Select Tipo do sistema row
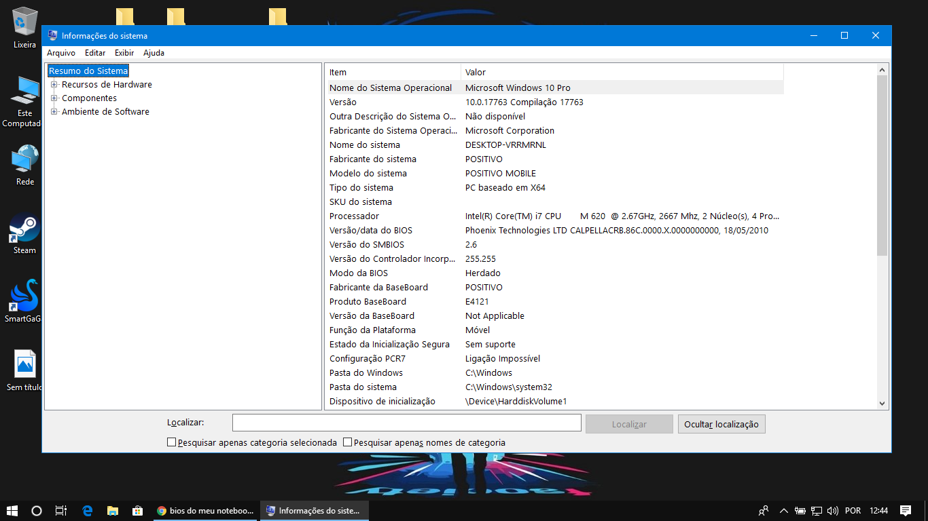 click(x=554, y=187)
